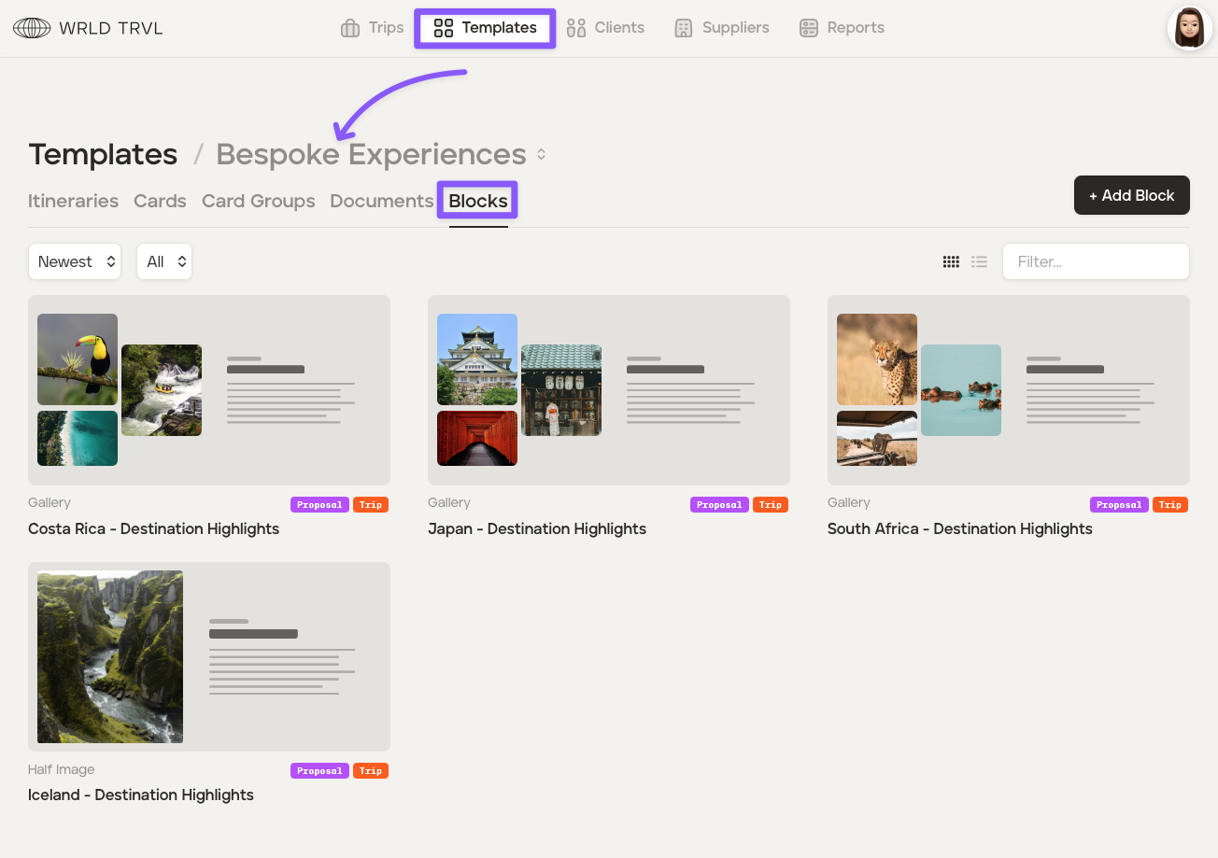Open Trips via the suitcase icon
This screenshot has height=858, width=1218.
[350, 28]
